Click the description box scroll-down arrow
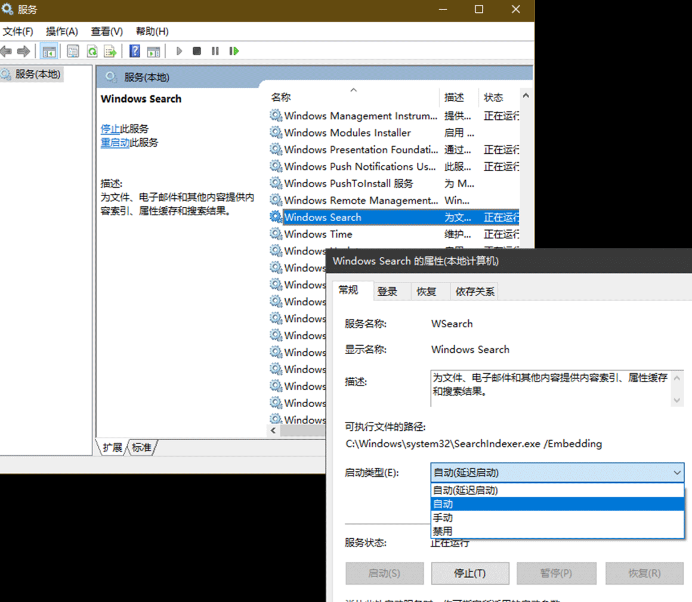This screenshot has width=692, height=602. [x=676, y=400]
